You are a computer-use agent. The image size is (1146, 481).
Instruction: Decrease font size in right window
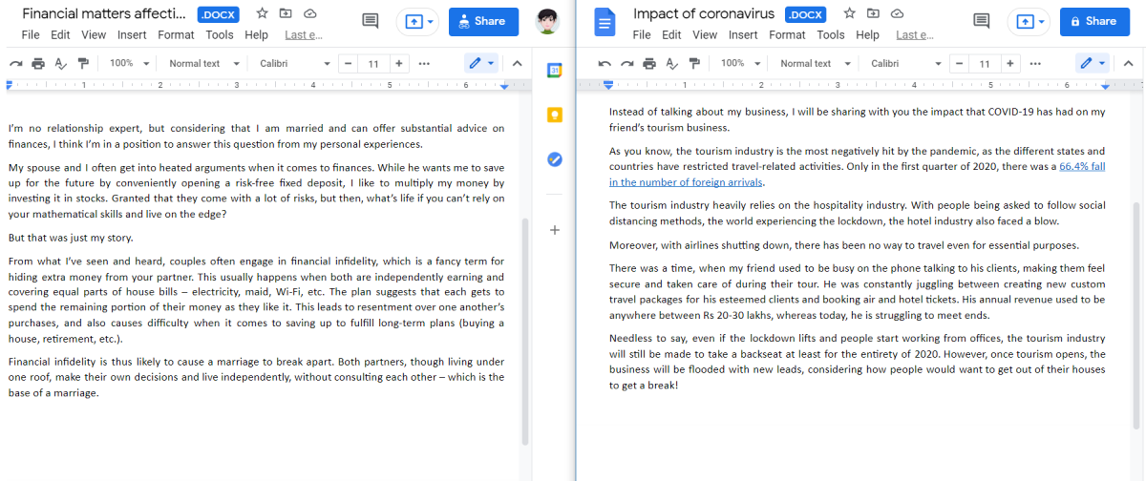point(960,64)
